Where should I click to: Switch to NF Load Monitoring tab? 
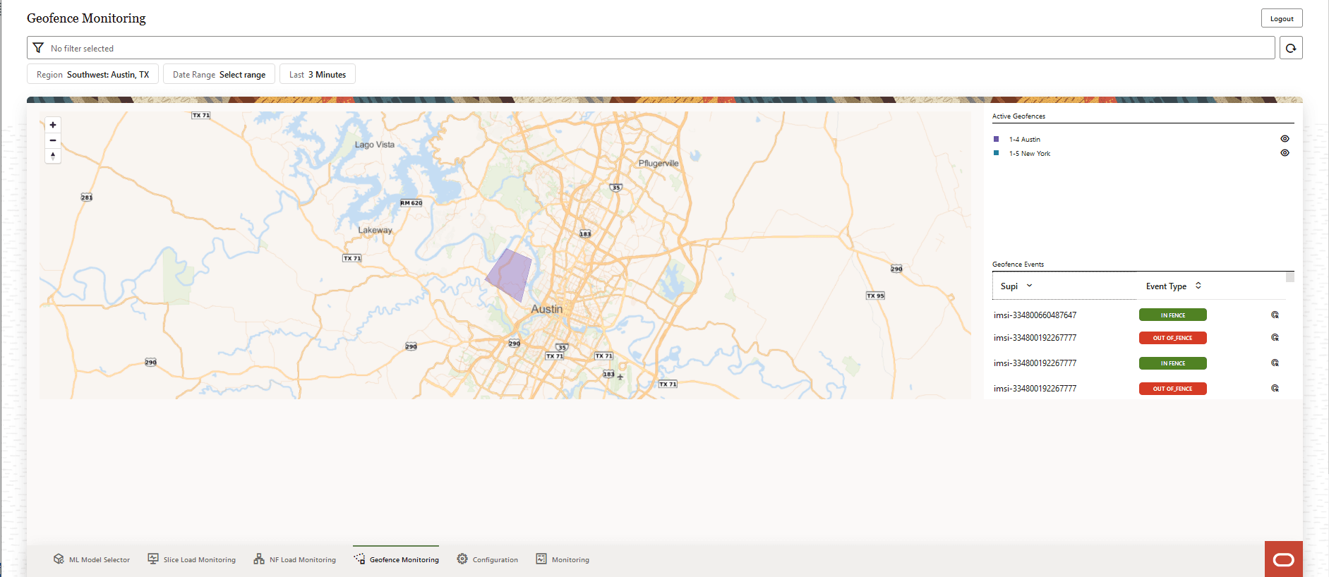295,559
